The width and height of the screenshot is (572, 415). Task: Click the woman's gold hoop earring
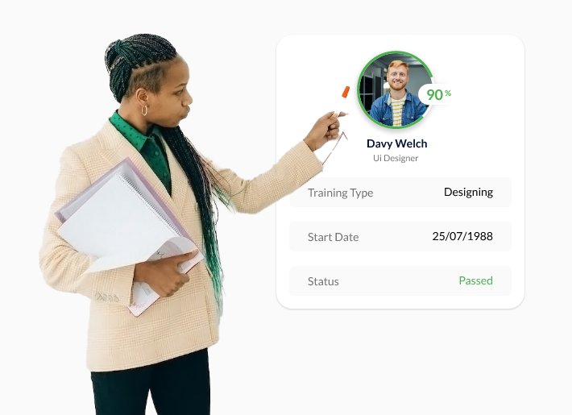point(144,110)
